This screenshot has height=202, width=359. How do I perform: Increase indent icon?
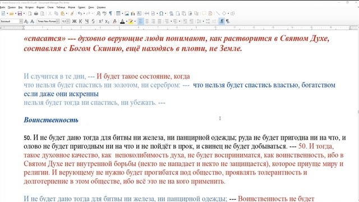pyautogui.click(x=185, y=21)
